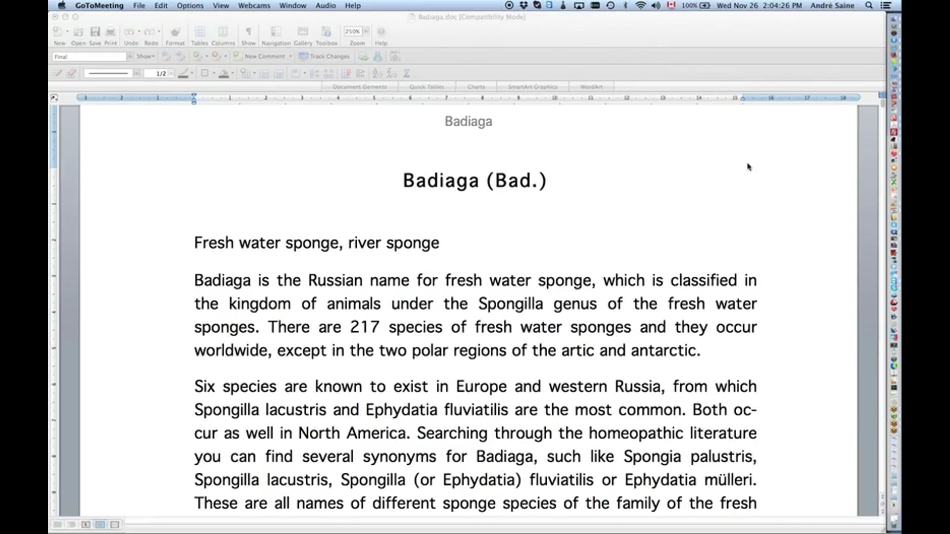This screenshot has width=950, height=534.
Task: Open the Webcams menu
Action: click(x=254, y=5)
